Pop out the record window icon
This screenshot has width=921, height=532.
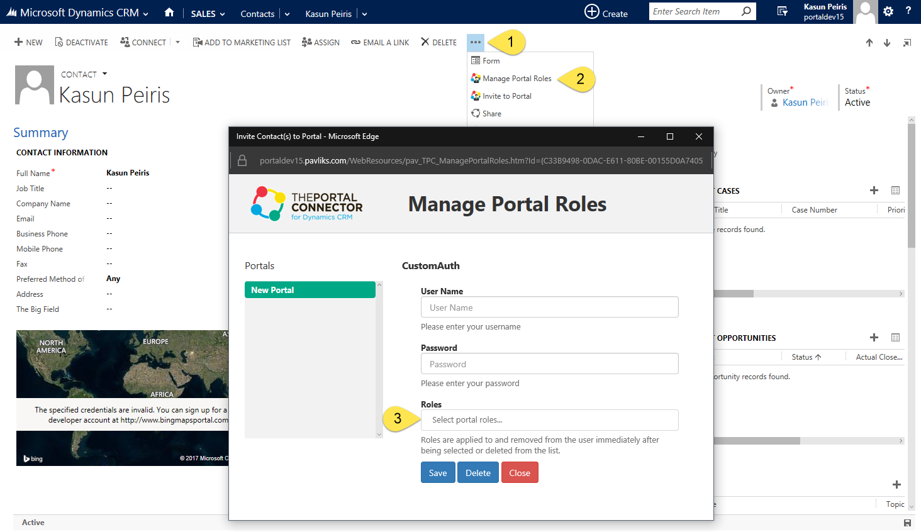pyautogui.click(x=907, y=43)
